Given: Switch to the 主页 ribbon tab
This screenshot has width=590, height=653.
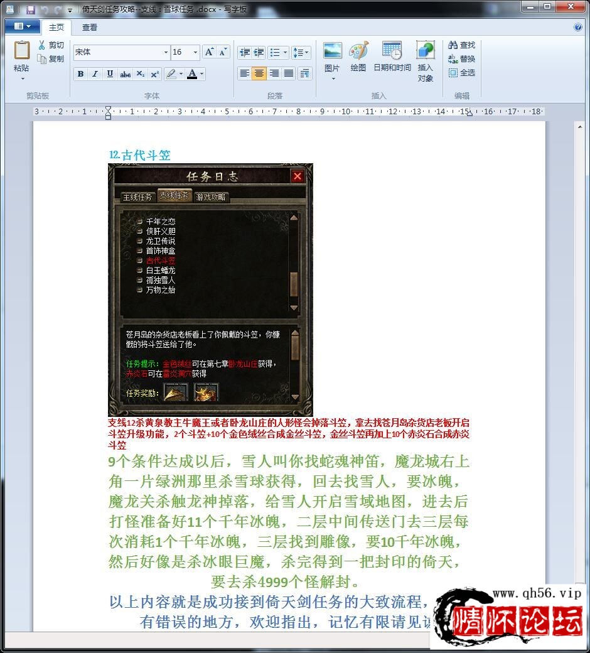Looking at the screenshot, I should (x=56, y=28).
